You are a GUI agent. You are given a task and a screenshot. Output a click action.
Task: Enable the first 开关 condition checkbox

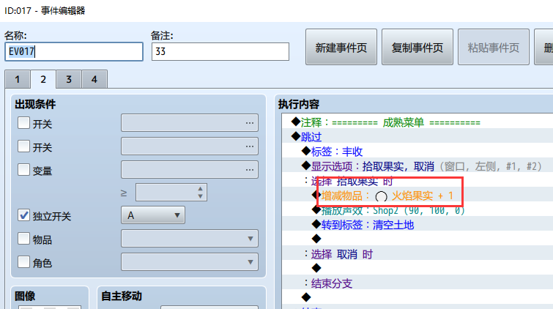(x=23, y=123)
